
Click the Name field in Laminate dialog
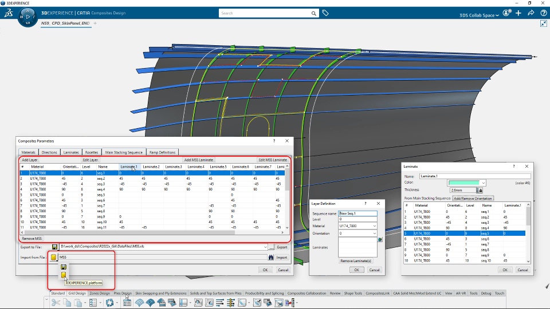point(475,176)
